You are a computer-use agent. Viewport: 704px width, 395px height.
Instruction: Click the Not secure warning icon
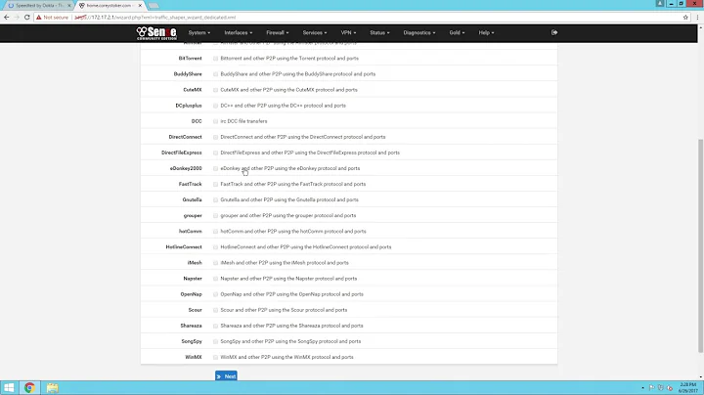tap(38, 17)
